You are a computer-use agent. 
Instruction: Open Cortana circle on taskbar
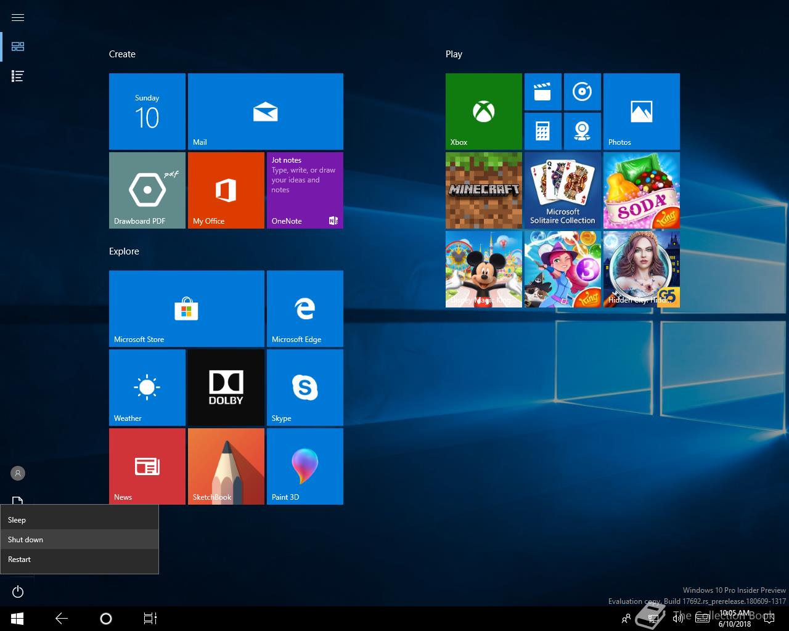[x=106, y=619]
